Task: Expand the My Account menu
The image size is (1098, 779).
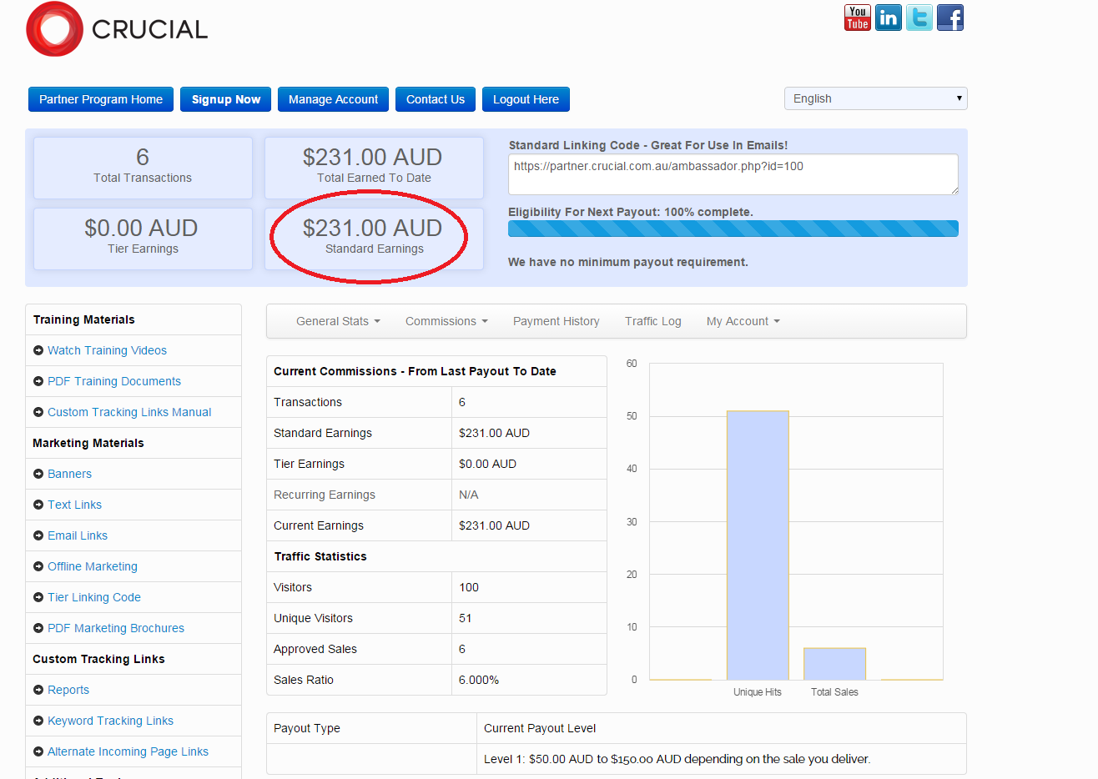Action: (743, 321)
